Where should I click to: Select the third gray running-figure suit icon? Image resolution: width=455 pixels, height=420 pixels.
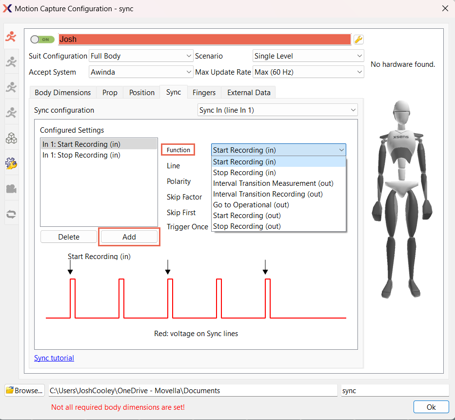tap(11, 87)
